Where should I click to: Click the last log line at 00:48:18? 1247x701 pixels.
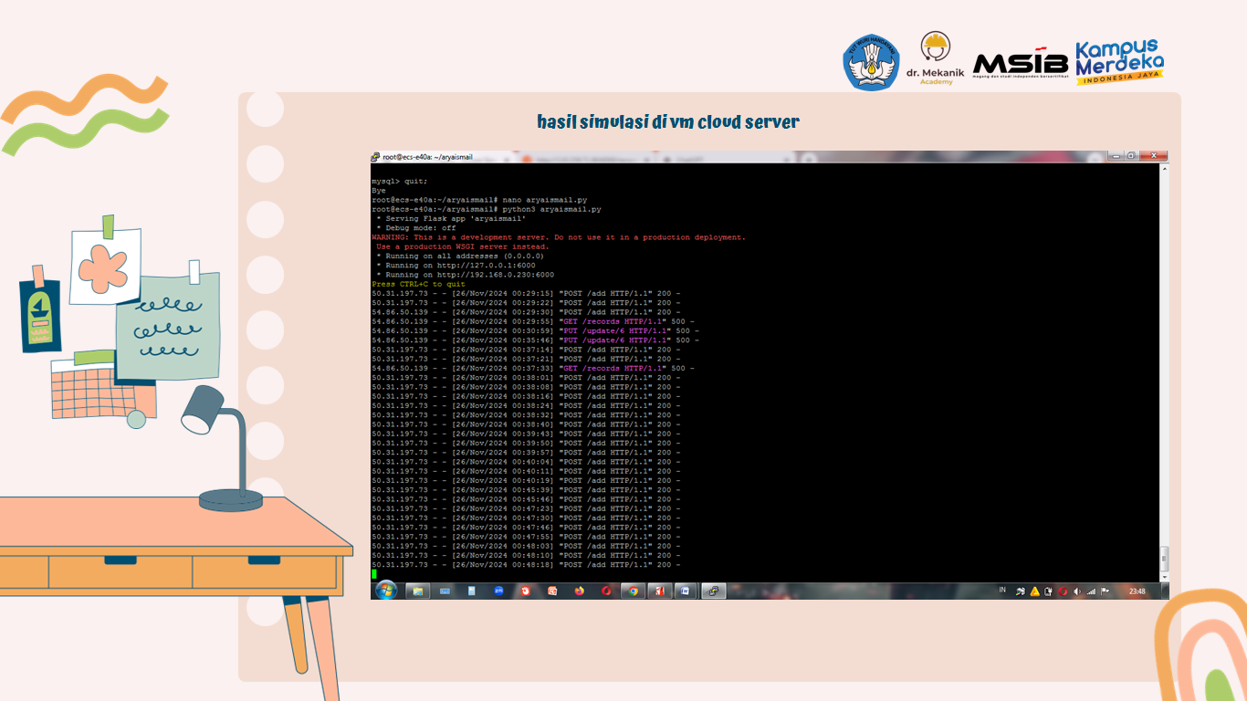click(x=526, y=565)
